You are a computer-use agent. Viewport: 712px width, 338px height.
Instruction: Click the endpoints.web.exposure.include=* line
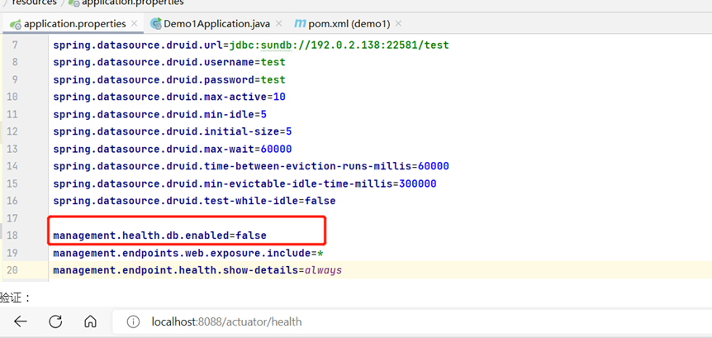[x=188, y=253]
